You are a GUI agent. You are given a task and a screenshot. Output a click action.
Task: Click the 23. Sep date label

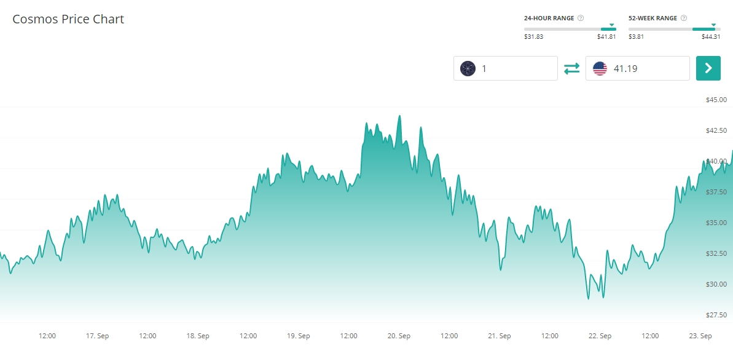pyautogui.click(x=700, y=336)
